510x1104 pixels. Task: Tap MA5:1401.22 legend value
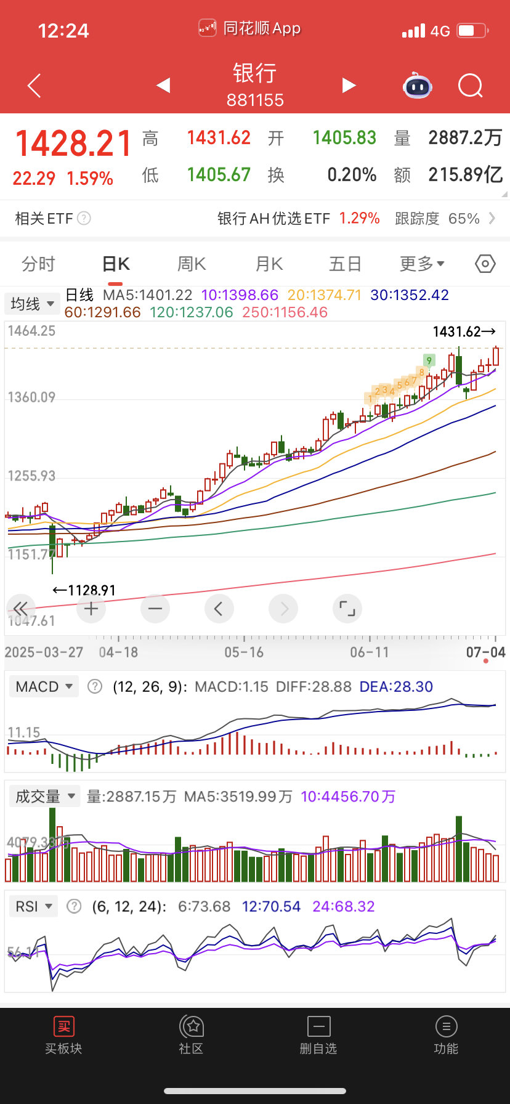[147, 295]
